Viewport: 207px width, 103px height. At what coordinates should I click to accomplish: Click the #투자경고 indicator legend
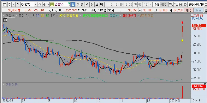click(x=146, y=16)
